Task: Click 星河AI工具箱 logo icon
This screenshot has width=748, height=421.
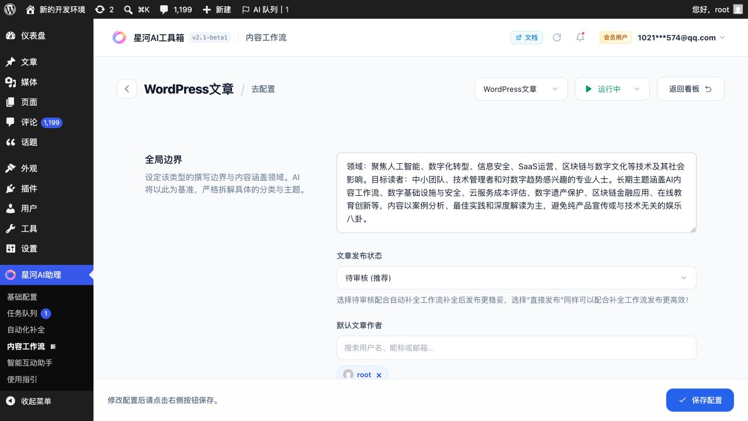Action: click(119, 37)
